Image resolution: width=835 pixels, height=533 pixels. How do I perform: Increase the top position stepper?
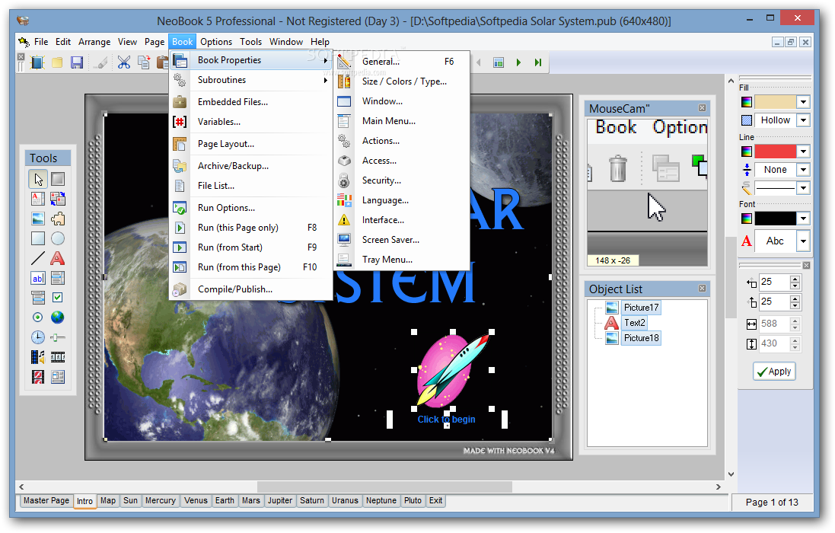click(795, 298)
